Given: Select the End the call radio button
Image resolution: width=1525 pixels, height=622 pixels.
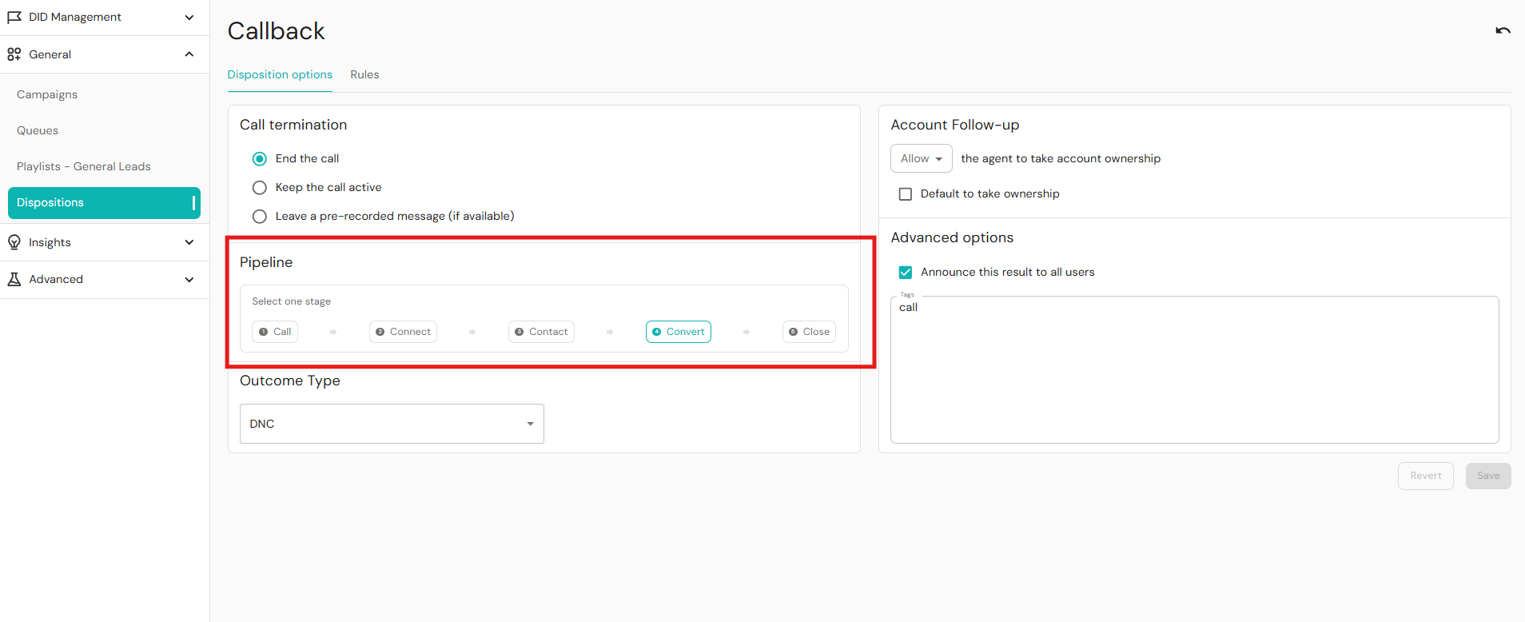Looking at the screenshot, I should pos(260,159).
